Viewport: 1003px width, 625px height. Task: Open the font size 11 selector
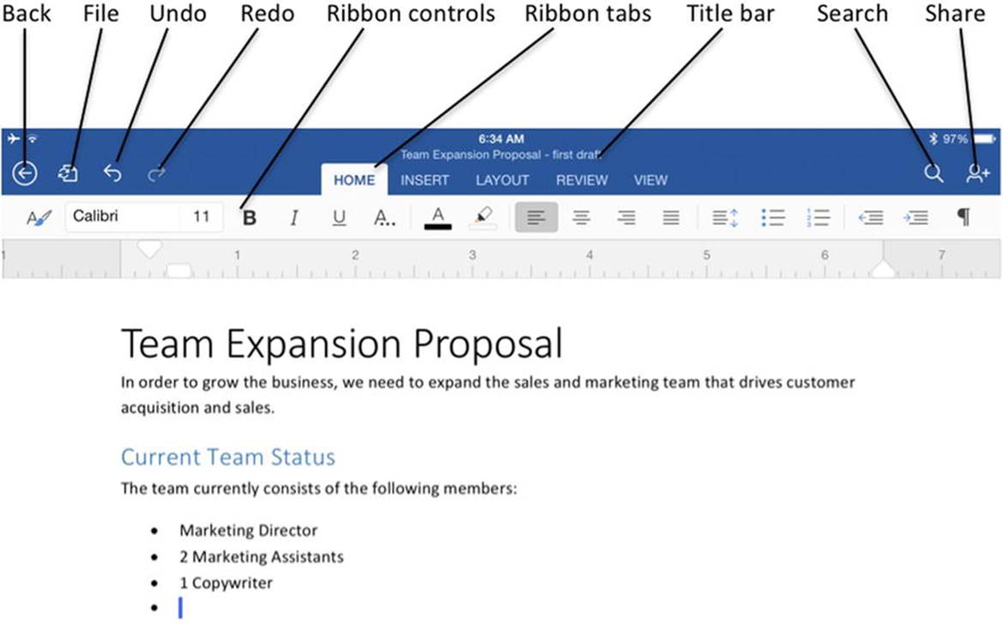point(202,216)
